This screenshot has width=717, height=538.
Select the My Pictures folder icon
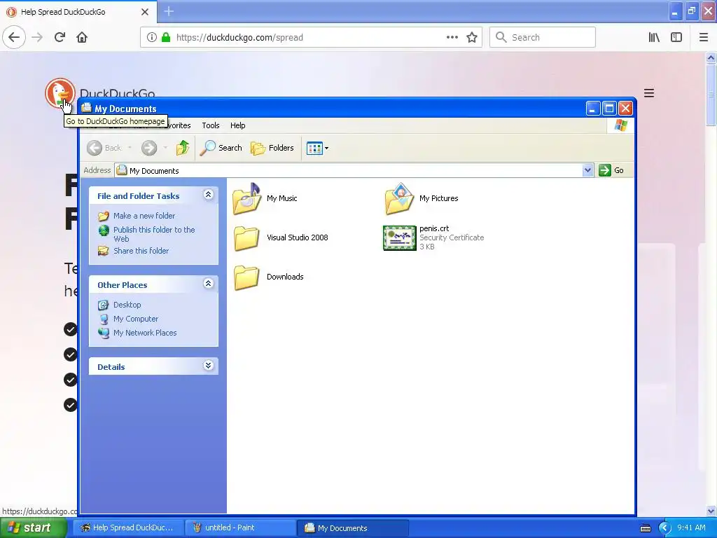(399, 199)
